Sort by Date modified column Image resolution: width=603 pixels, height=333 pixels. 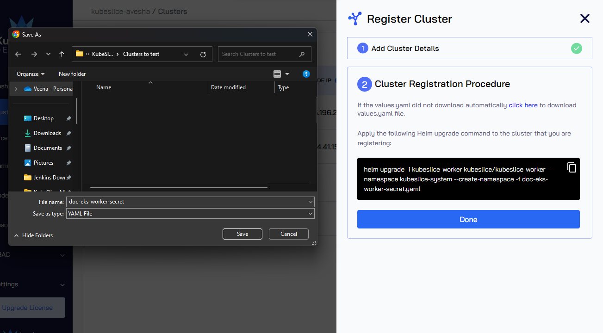(x=228, y=87)
